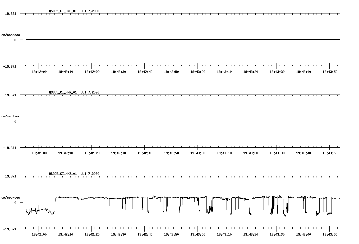The height and width of the screenshot is (244, 359).
Task: Click the QSD05_CI_HNZ_01 plot title
Action: (74, 173)
